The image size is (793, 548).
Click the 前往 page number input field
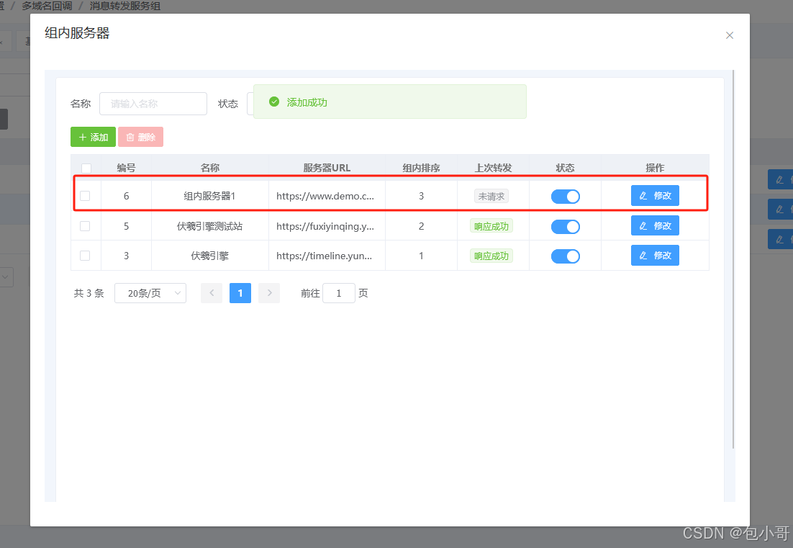[x=338, y=293]
